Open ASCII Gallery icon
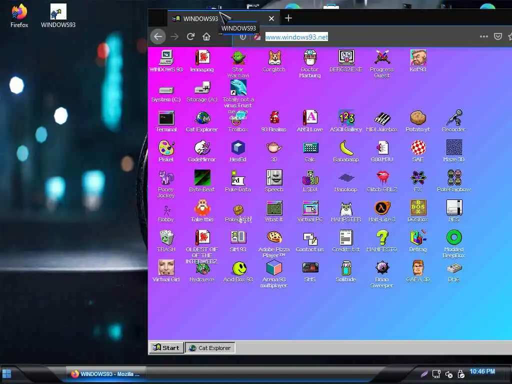 [346, 118]
